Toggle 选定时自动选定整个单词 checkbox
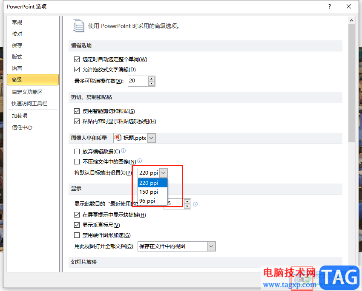Image resolution: width=362 pixels, height=291 pixels. coord(77,59)
